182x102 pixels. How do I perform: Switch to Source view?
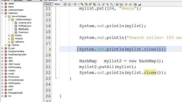click(48, 4)
